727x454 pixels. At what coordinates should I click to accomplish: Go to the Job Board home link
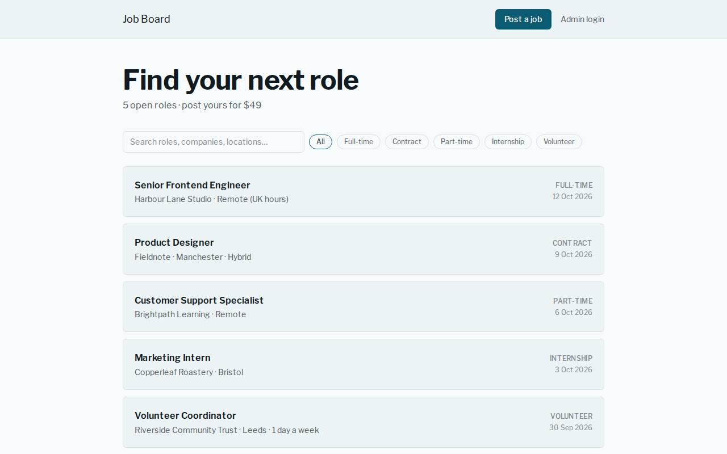pos(147,19)
